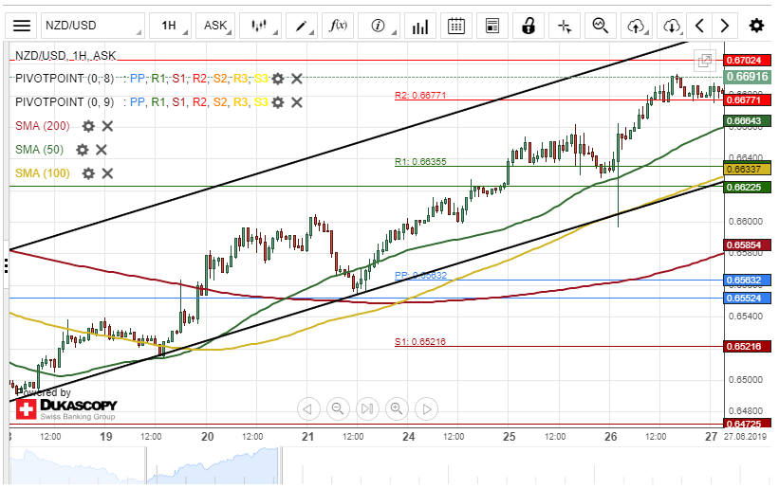This screenshot has height=489, width=779.
Task: Click the current price 0.66916 label
Action: click(x=747, y=77)
